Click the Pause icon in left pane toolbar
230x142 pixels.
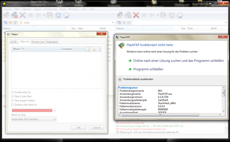coord(31,15)
